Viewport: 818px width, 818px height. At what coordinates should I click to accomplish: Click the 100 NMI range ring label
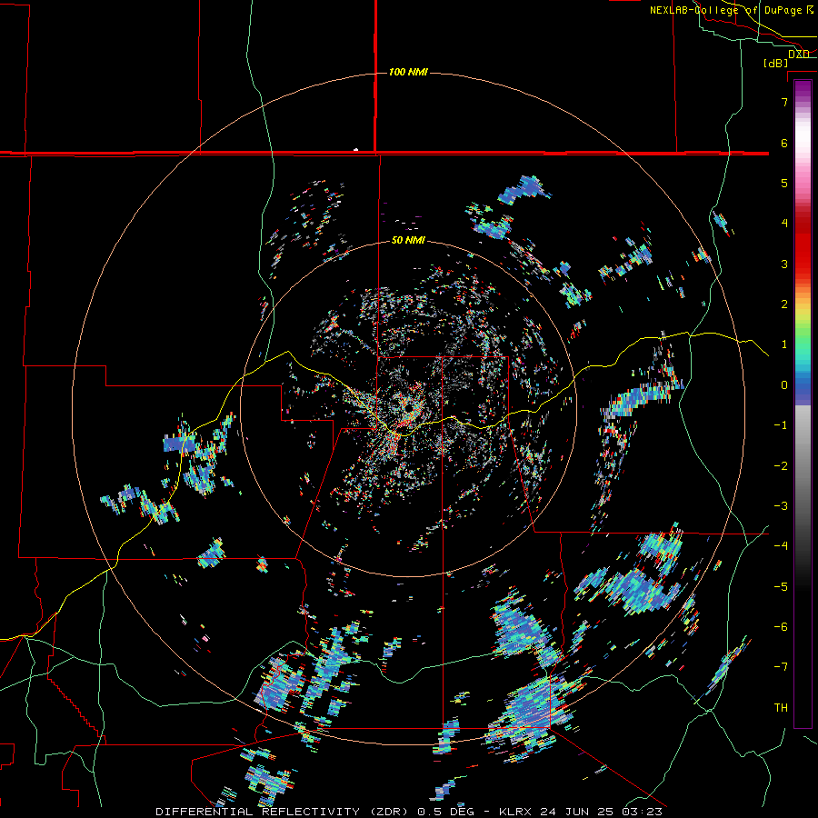coord(408,72)
